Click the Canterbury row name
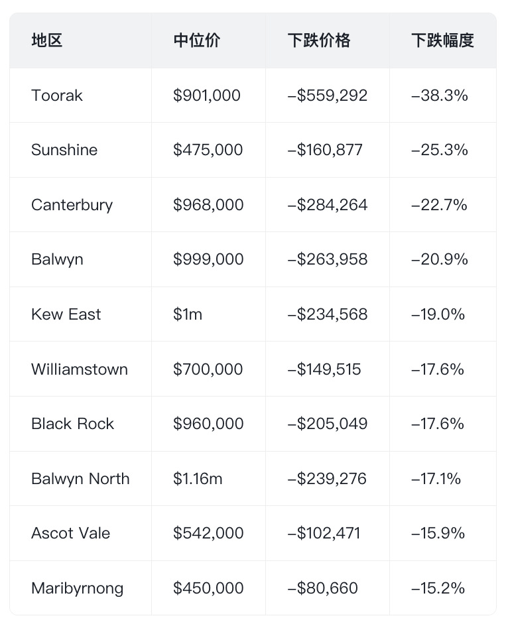 click(72, 205)
